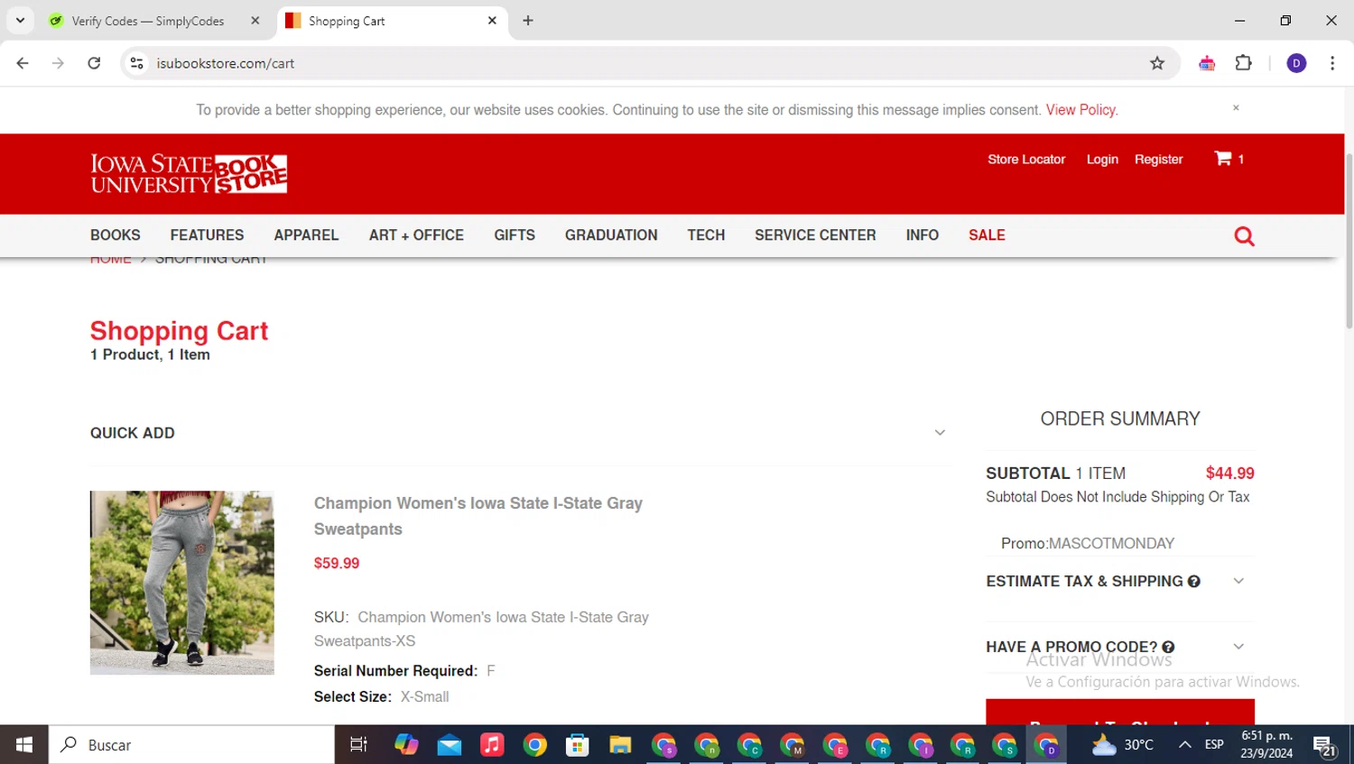This screenshot has height=764, width=1354.
Task: Open Task View on the taskbar
Action: (358, 744)
